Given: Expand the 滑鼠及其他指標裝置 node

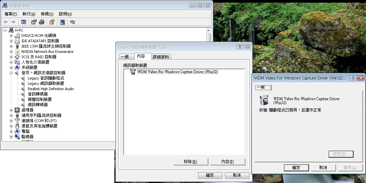Looking at the screenshot, I should tap(11, 126).
